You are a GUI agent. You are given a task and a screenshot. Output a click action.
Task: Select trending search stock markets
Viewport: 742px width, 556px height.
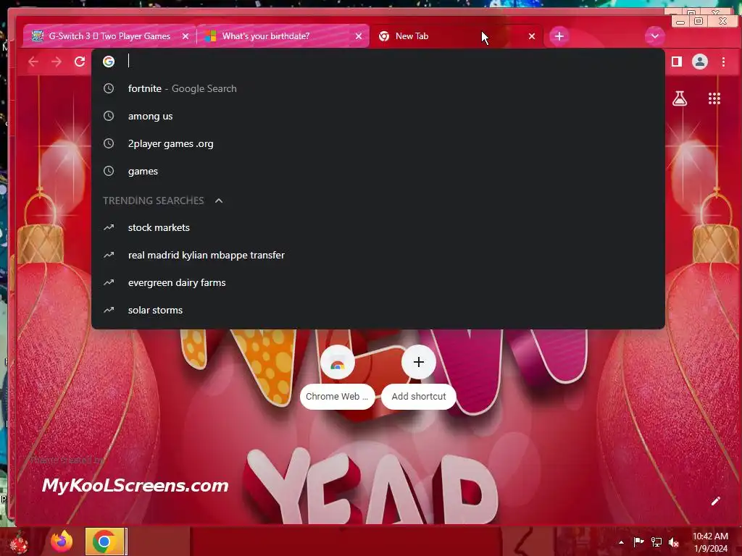378,227
